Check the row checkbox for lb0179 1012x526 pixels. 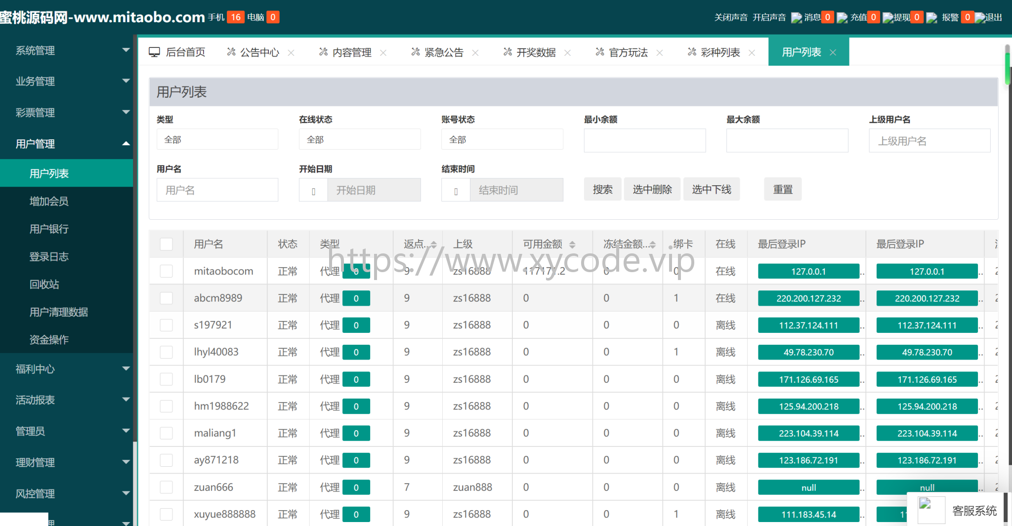coord(167,379)
